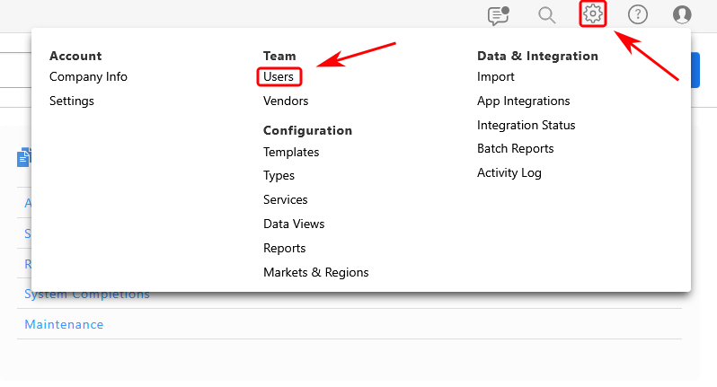The width and height of the screenshot is (717, 387).
Task: Select Types in Configuration
Action: [279, 176]
